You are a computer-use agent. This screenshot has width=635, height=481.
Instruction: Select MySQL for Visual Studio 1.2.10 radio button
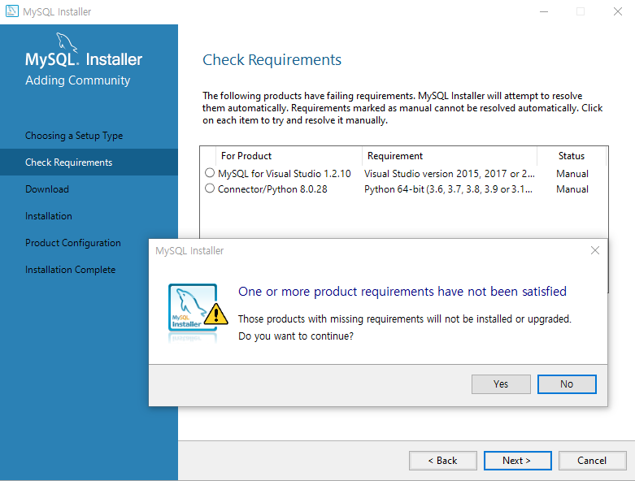[210, 173]
